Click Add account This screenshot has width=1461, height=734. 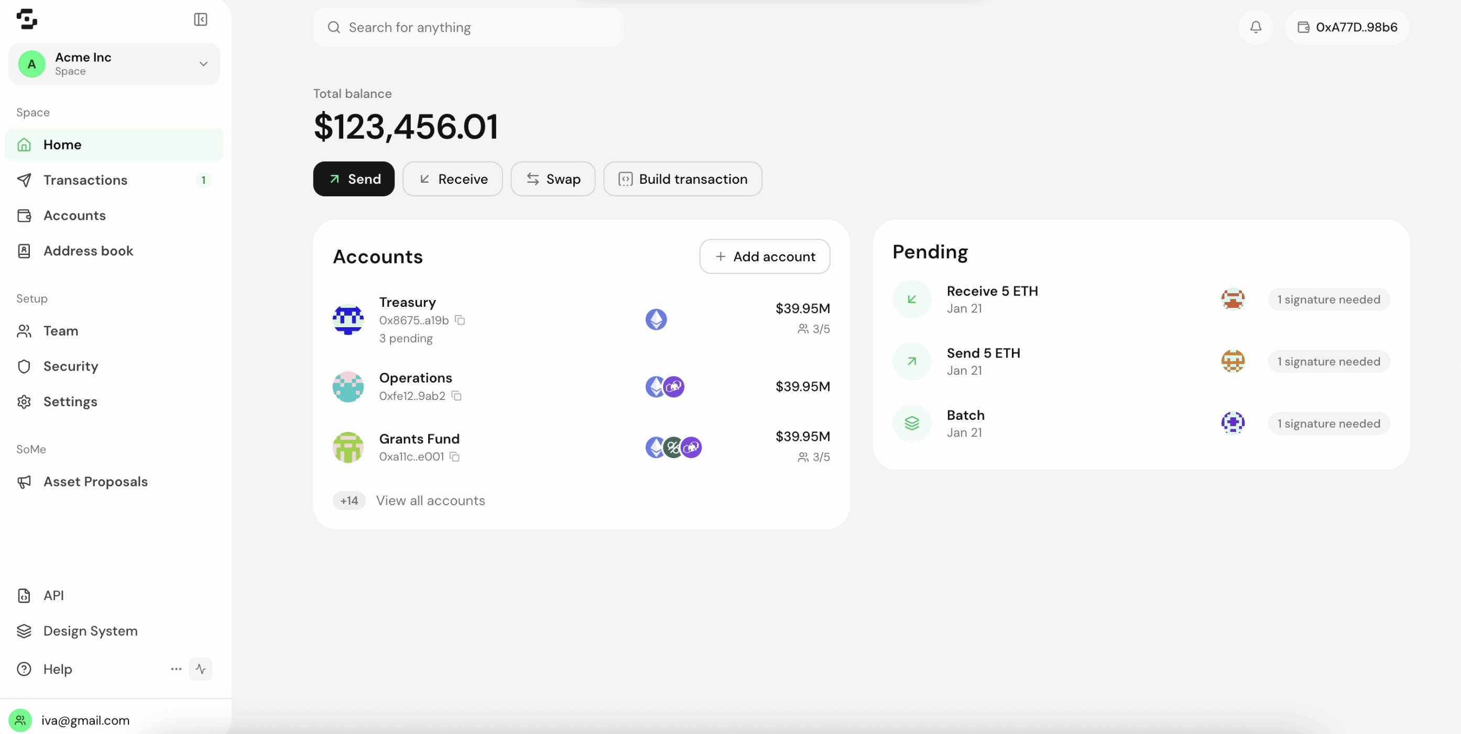765,257
